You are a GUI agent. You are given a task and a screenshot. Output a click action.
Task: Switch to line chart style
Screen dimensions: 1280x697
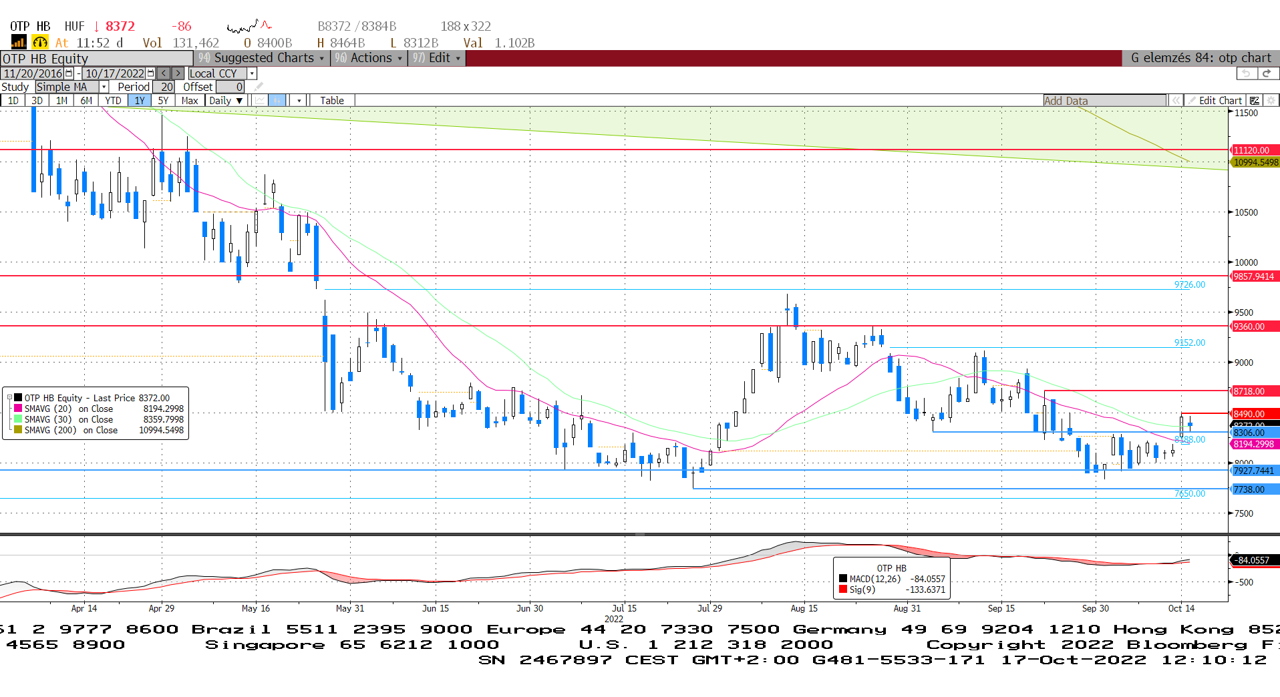(260, 101)
